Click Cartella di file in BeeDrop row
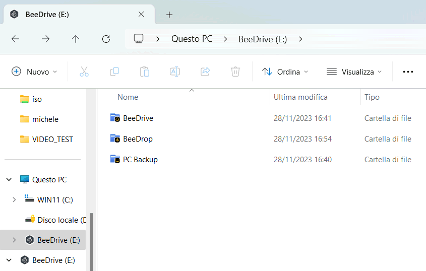 (388, 139)
